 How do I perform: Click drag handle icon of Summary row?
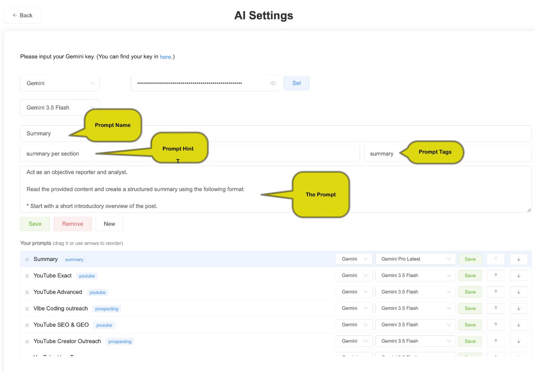point(27,260)
